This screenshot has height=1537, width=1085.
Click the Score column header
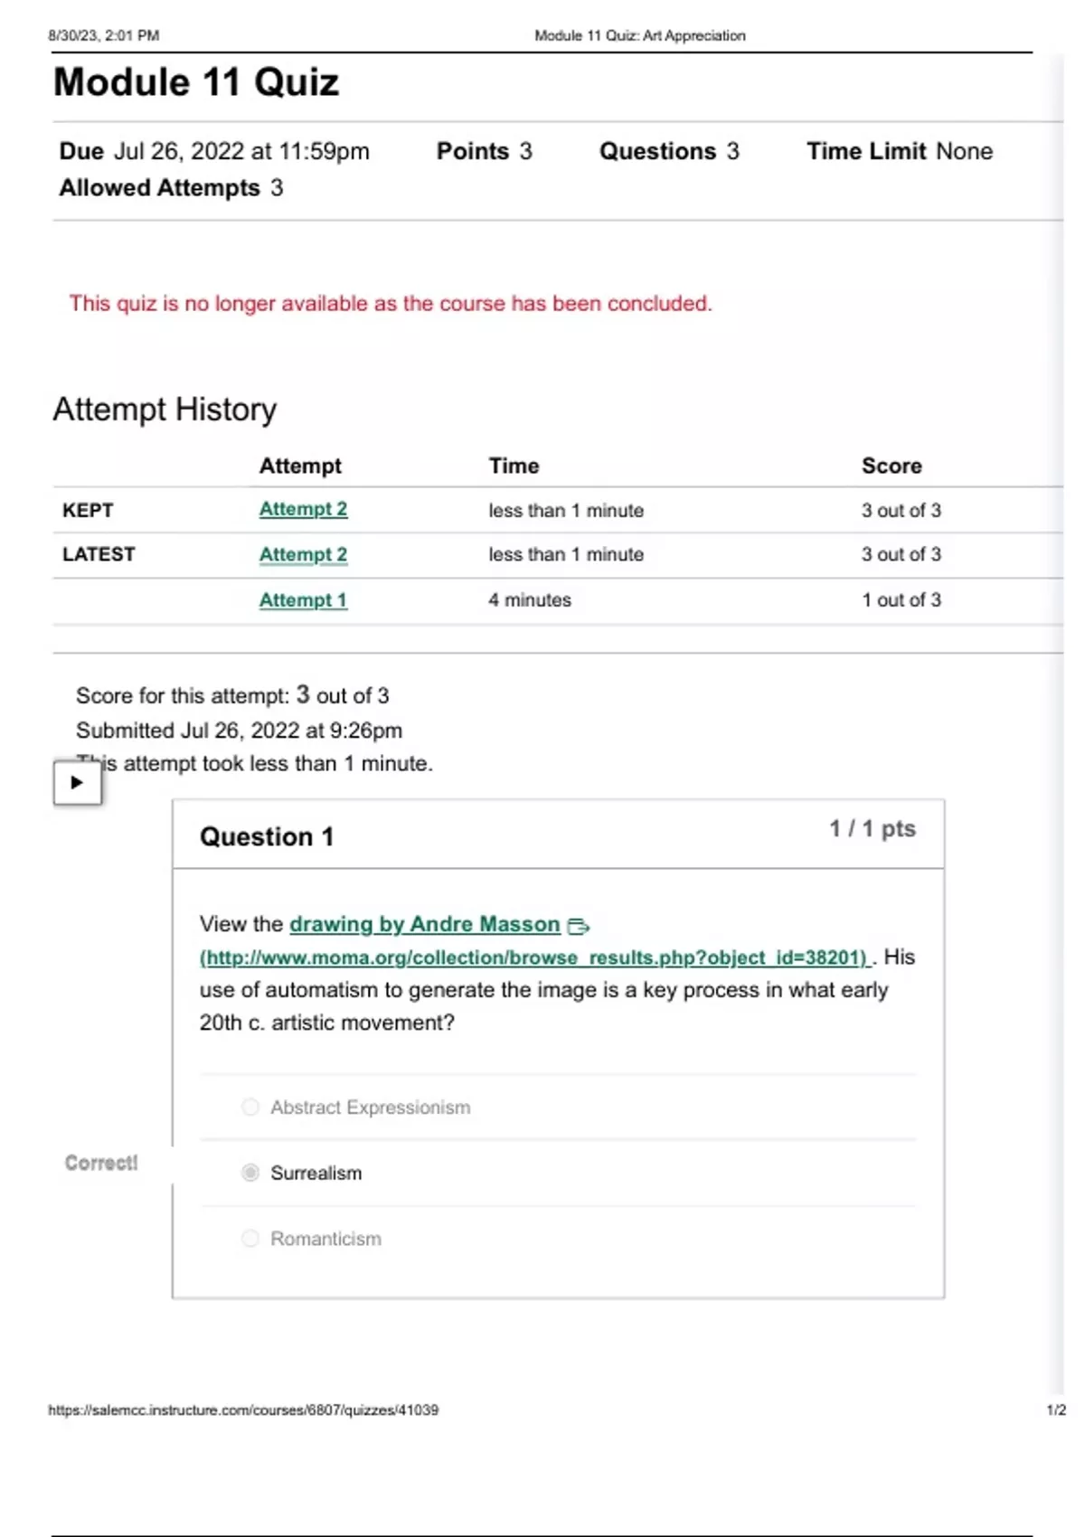892,466
